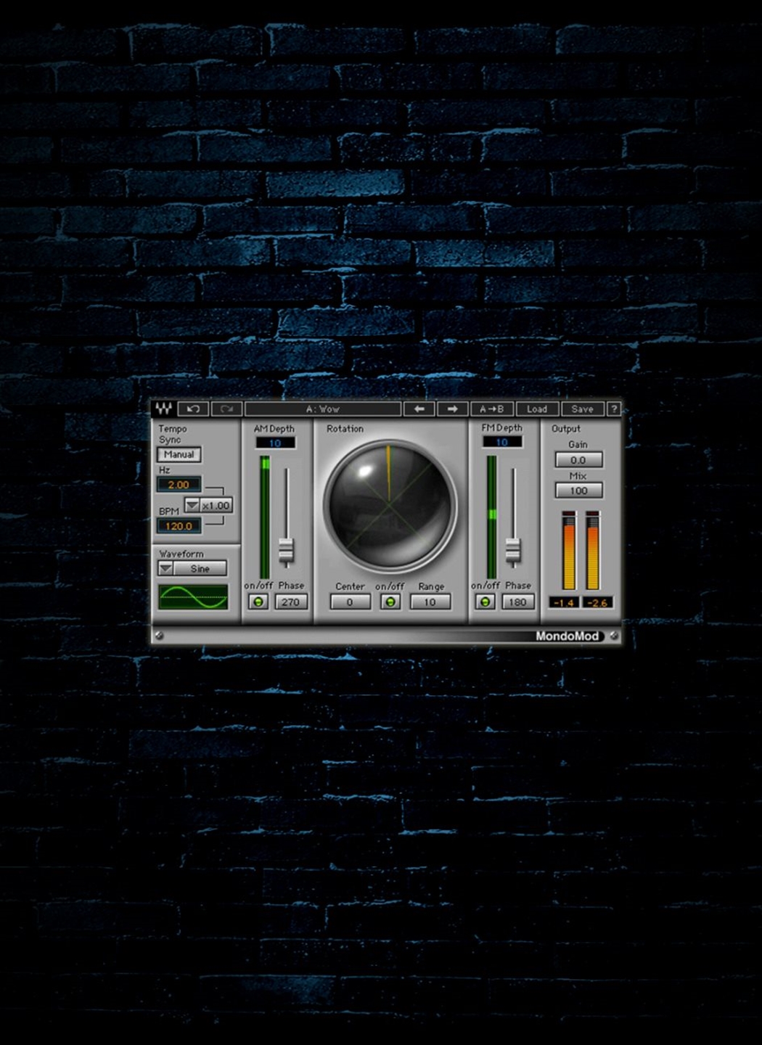The height and width of the screenshot is (1045, 762).
Task: Click the AM Depth green level meter
Action: point(265,517)
